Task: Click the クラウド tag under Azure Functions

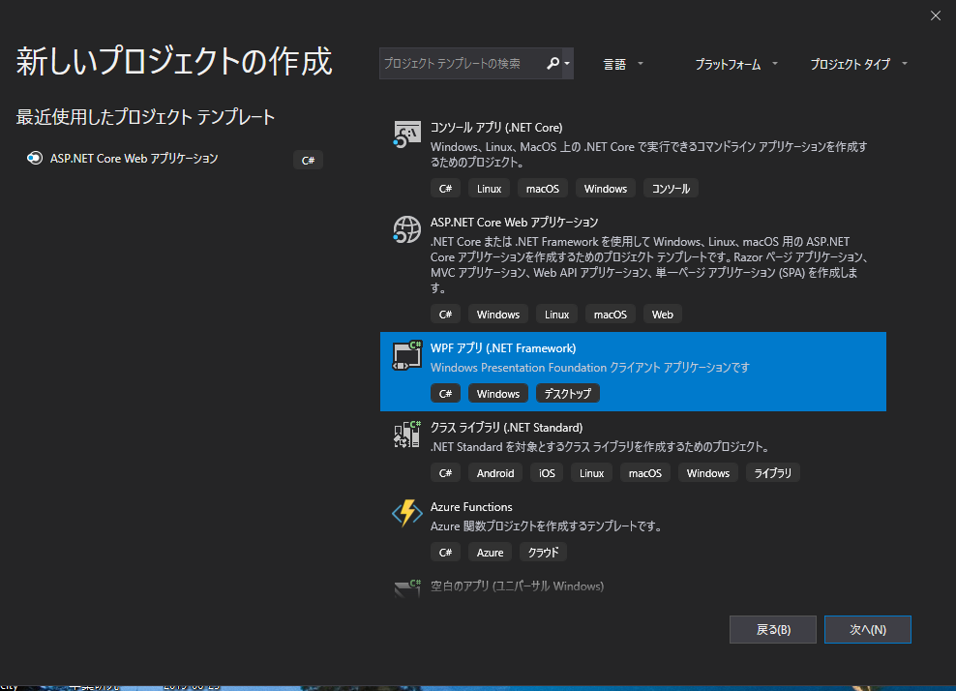Action: click(543, 552)
